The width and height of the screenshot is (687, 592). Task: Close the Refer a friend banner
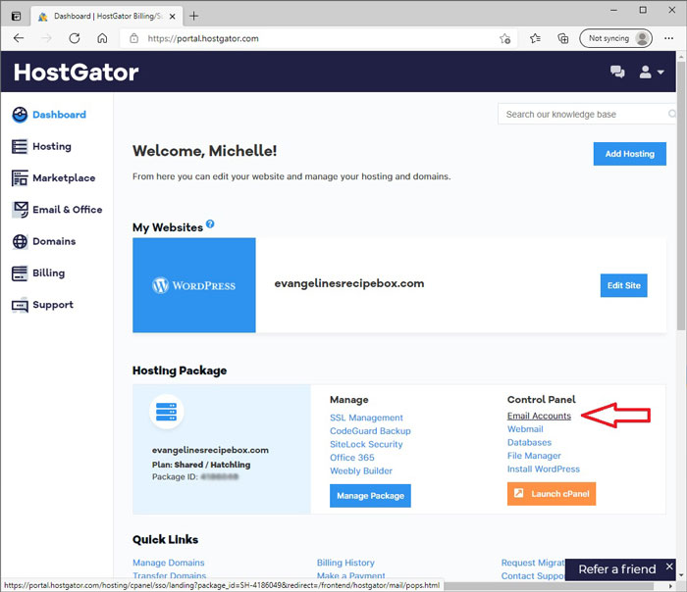pyautogui.click(x=669, y=567)
